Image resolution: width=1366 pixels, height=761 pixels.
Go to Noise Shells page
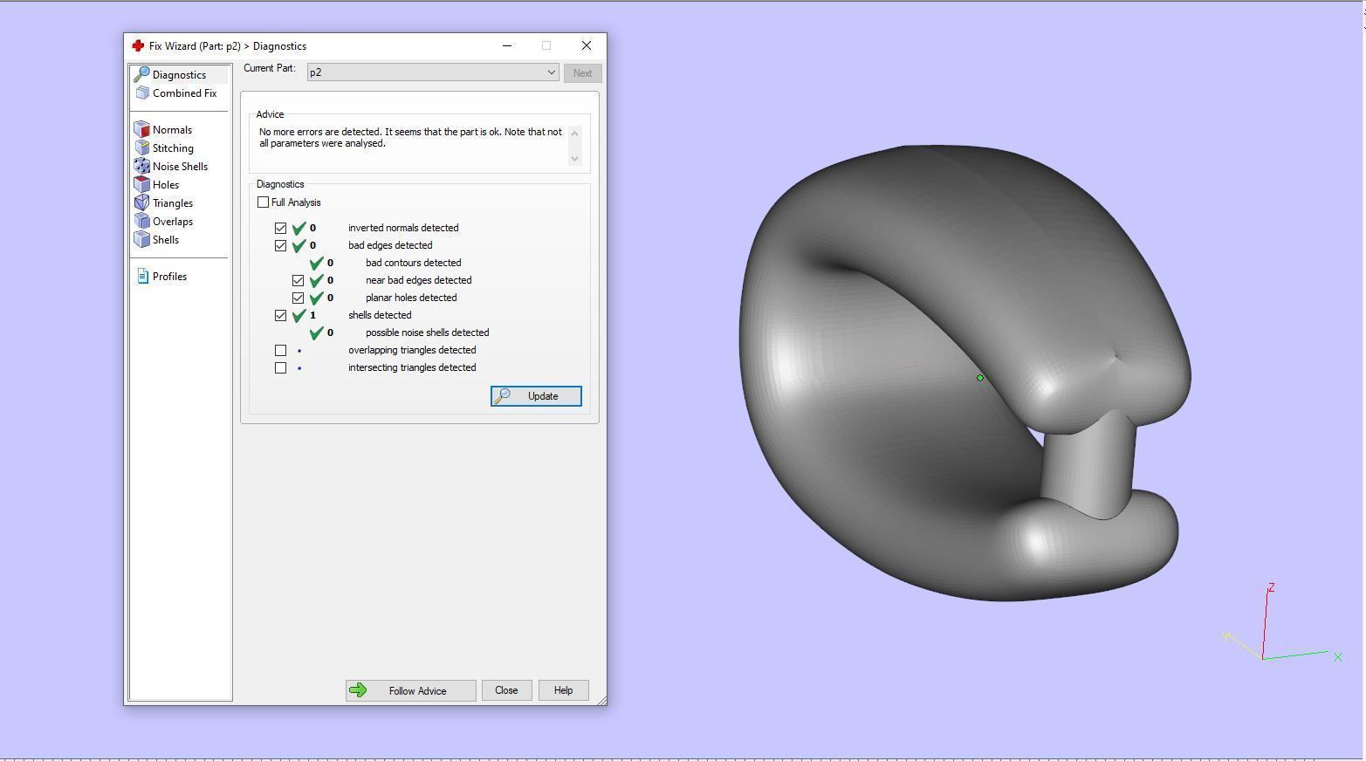click(180, 167)
